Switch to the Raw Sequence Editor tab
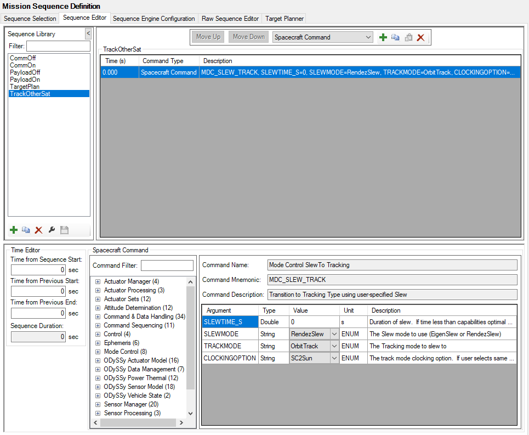 [230, 18]
